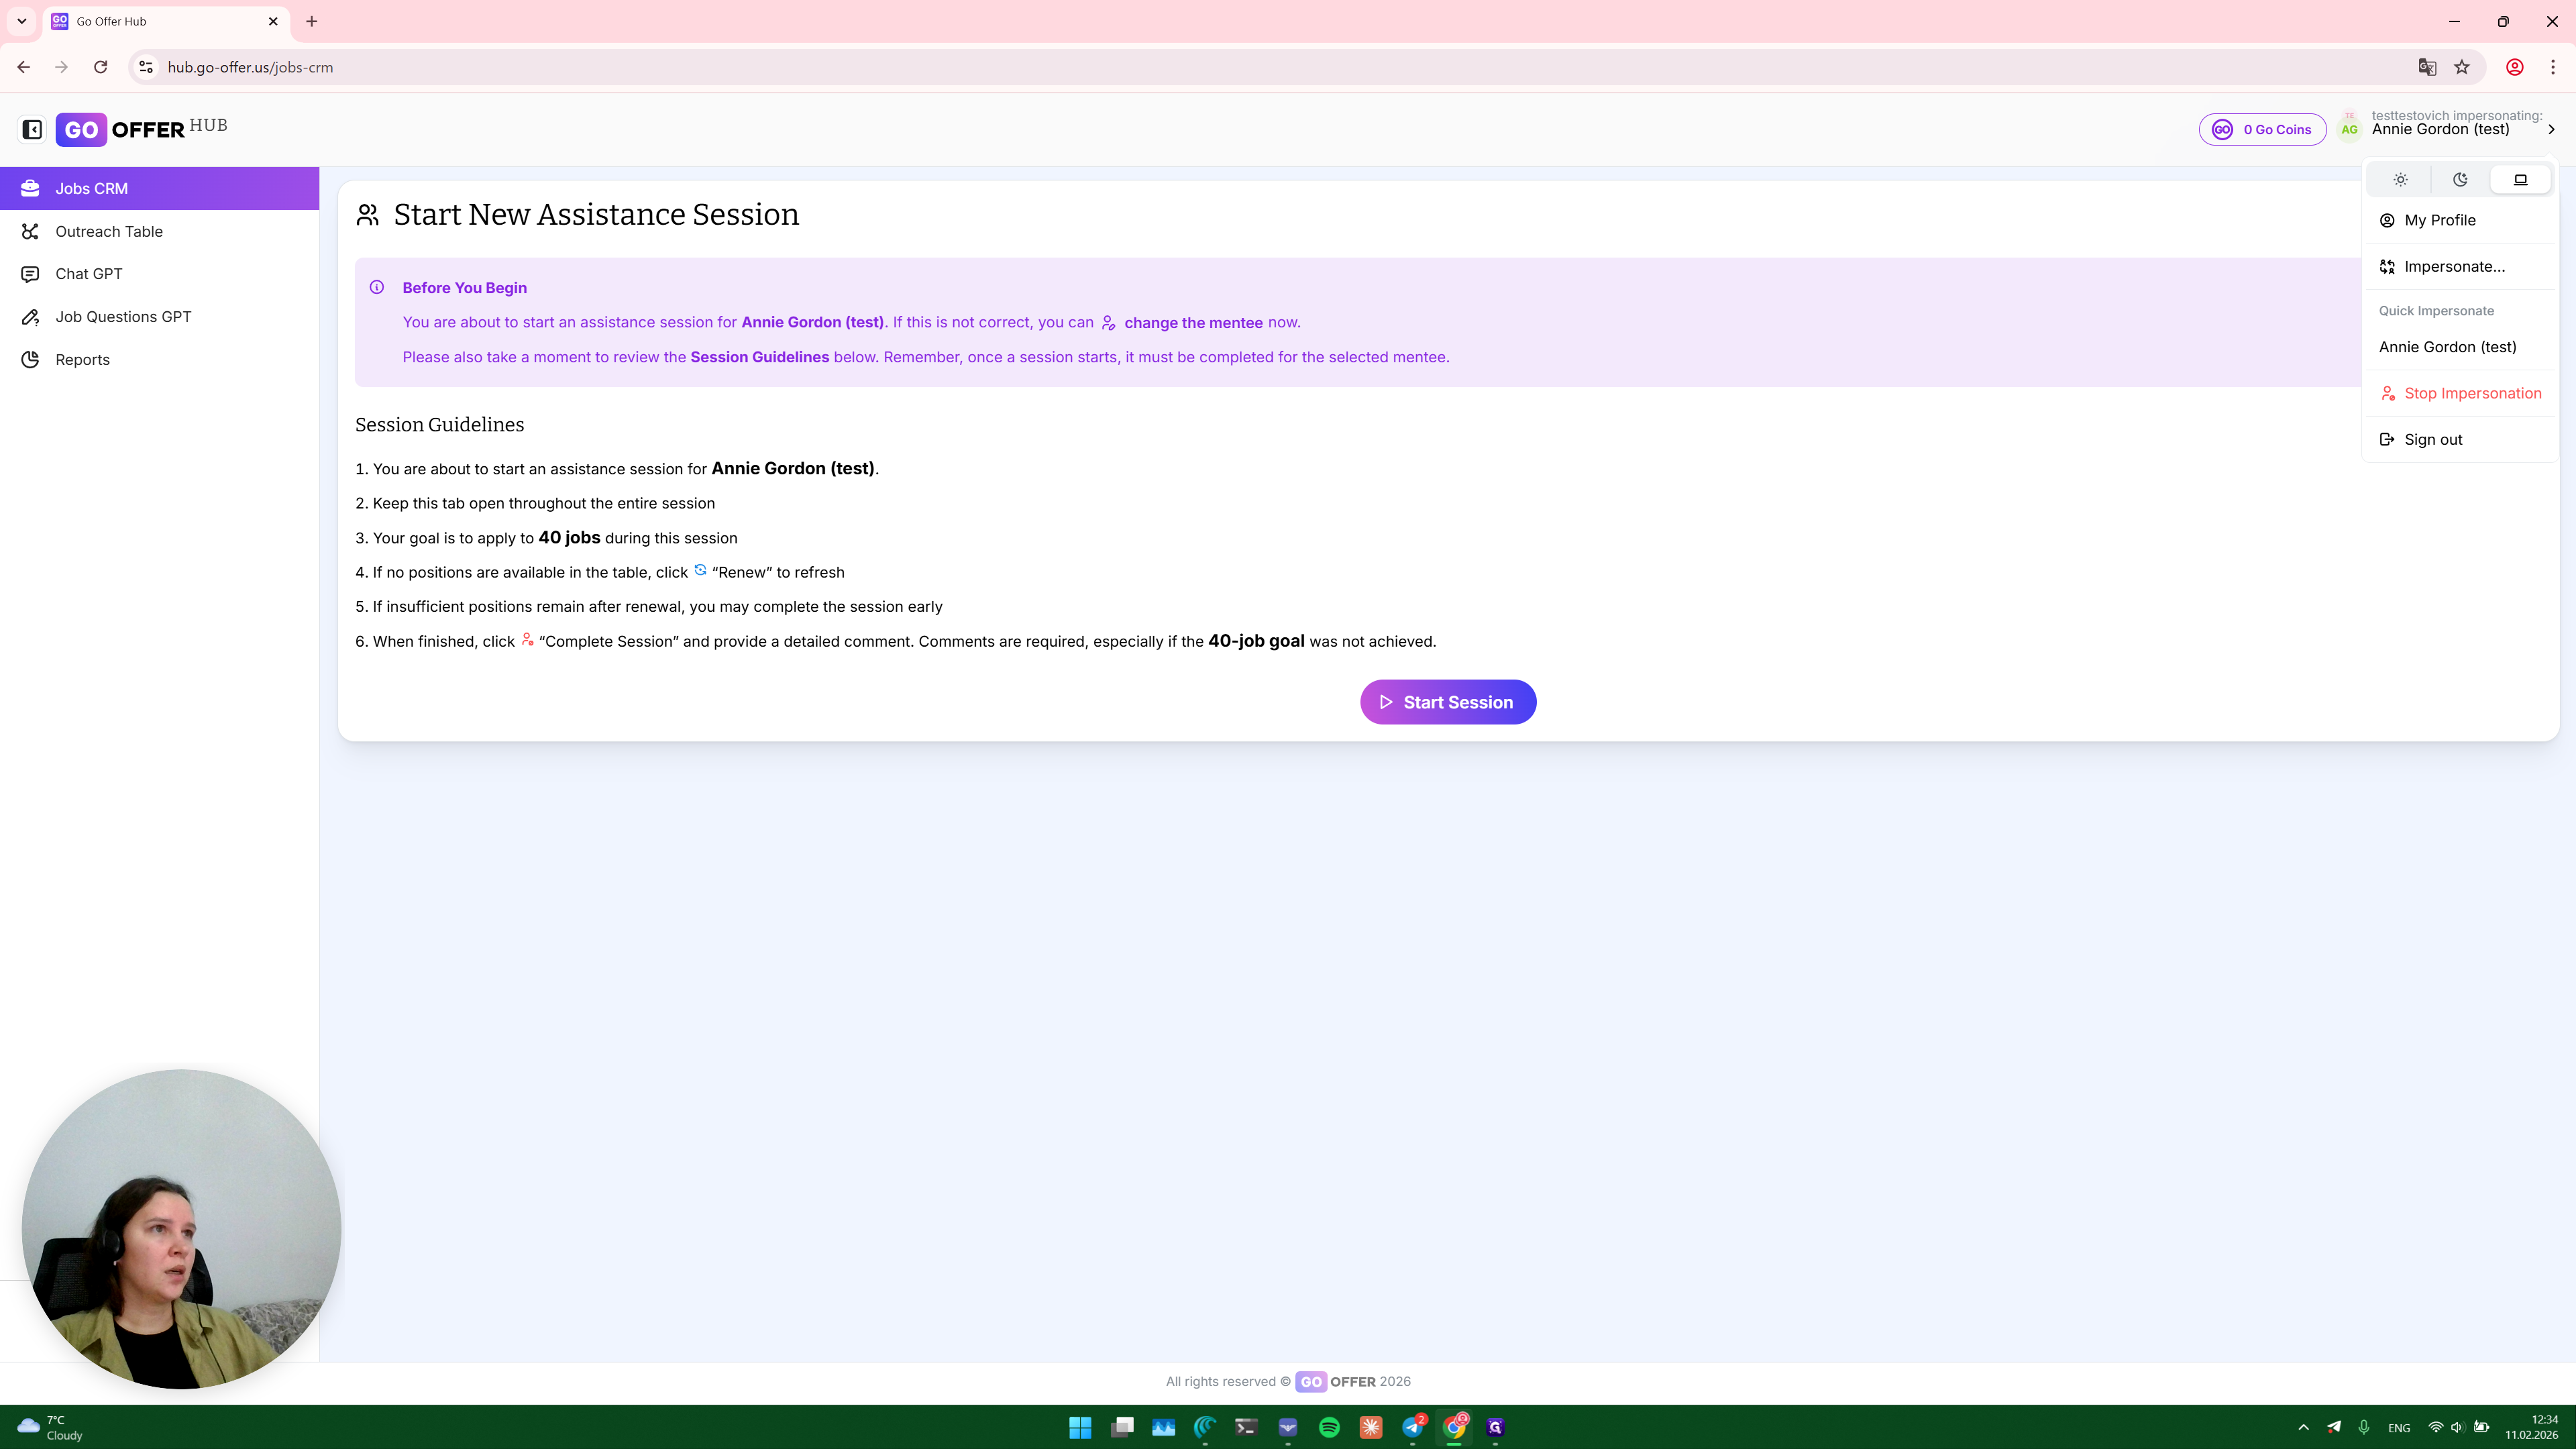
Task: Open the 0 Go Coins badge
Action: pos(2262,129)
